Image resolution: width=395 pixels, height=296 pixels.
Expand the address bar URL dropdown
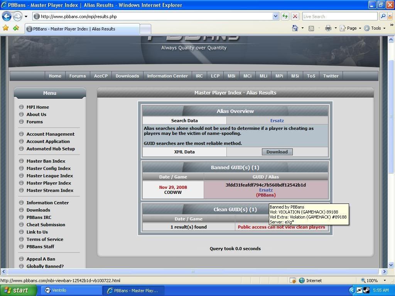point(275,16)
